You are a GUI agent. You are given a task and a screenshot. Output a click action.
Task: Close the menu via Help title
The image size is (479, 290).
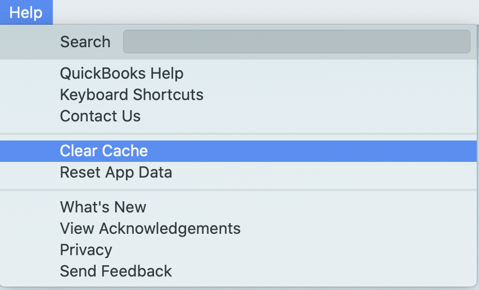click(x=26, y=12)
